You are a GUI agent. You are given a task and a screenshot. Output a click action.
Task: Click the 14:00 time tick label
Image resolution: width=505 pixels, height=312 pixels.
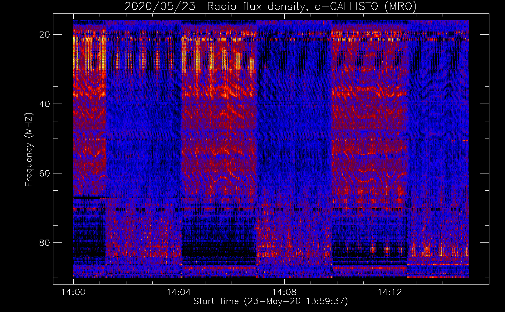click(x=73, y=292)
